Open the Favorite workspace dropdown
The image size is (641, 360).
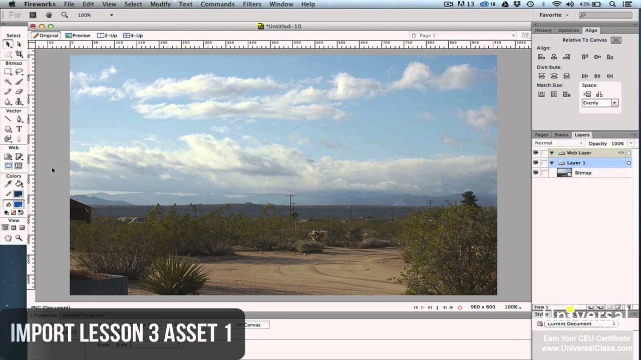[x=554, y=15]
